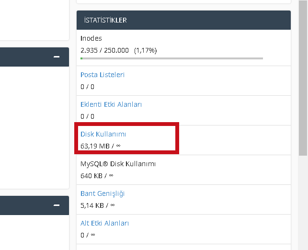Click the İSTATİSTİKLER panel header
Screen dimensions: 308x250
coord(183,20)
